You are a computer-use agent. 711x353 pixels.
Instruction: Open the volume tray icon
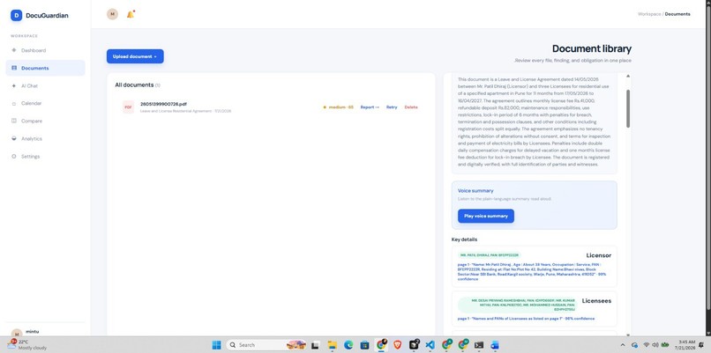point(655,345)
